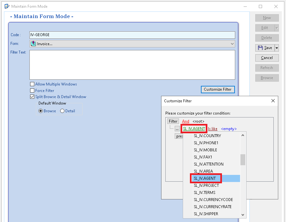
Task: Click into the Filter Text box
Action: click(x=132, y=65)
